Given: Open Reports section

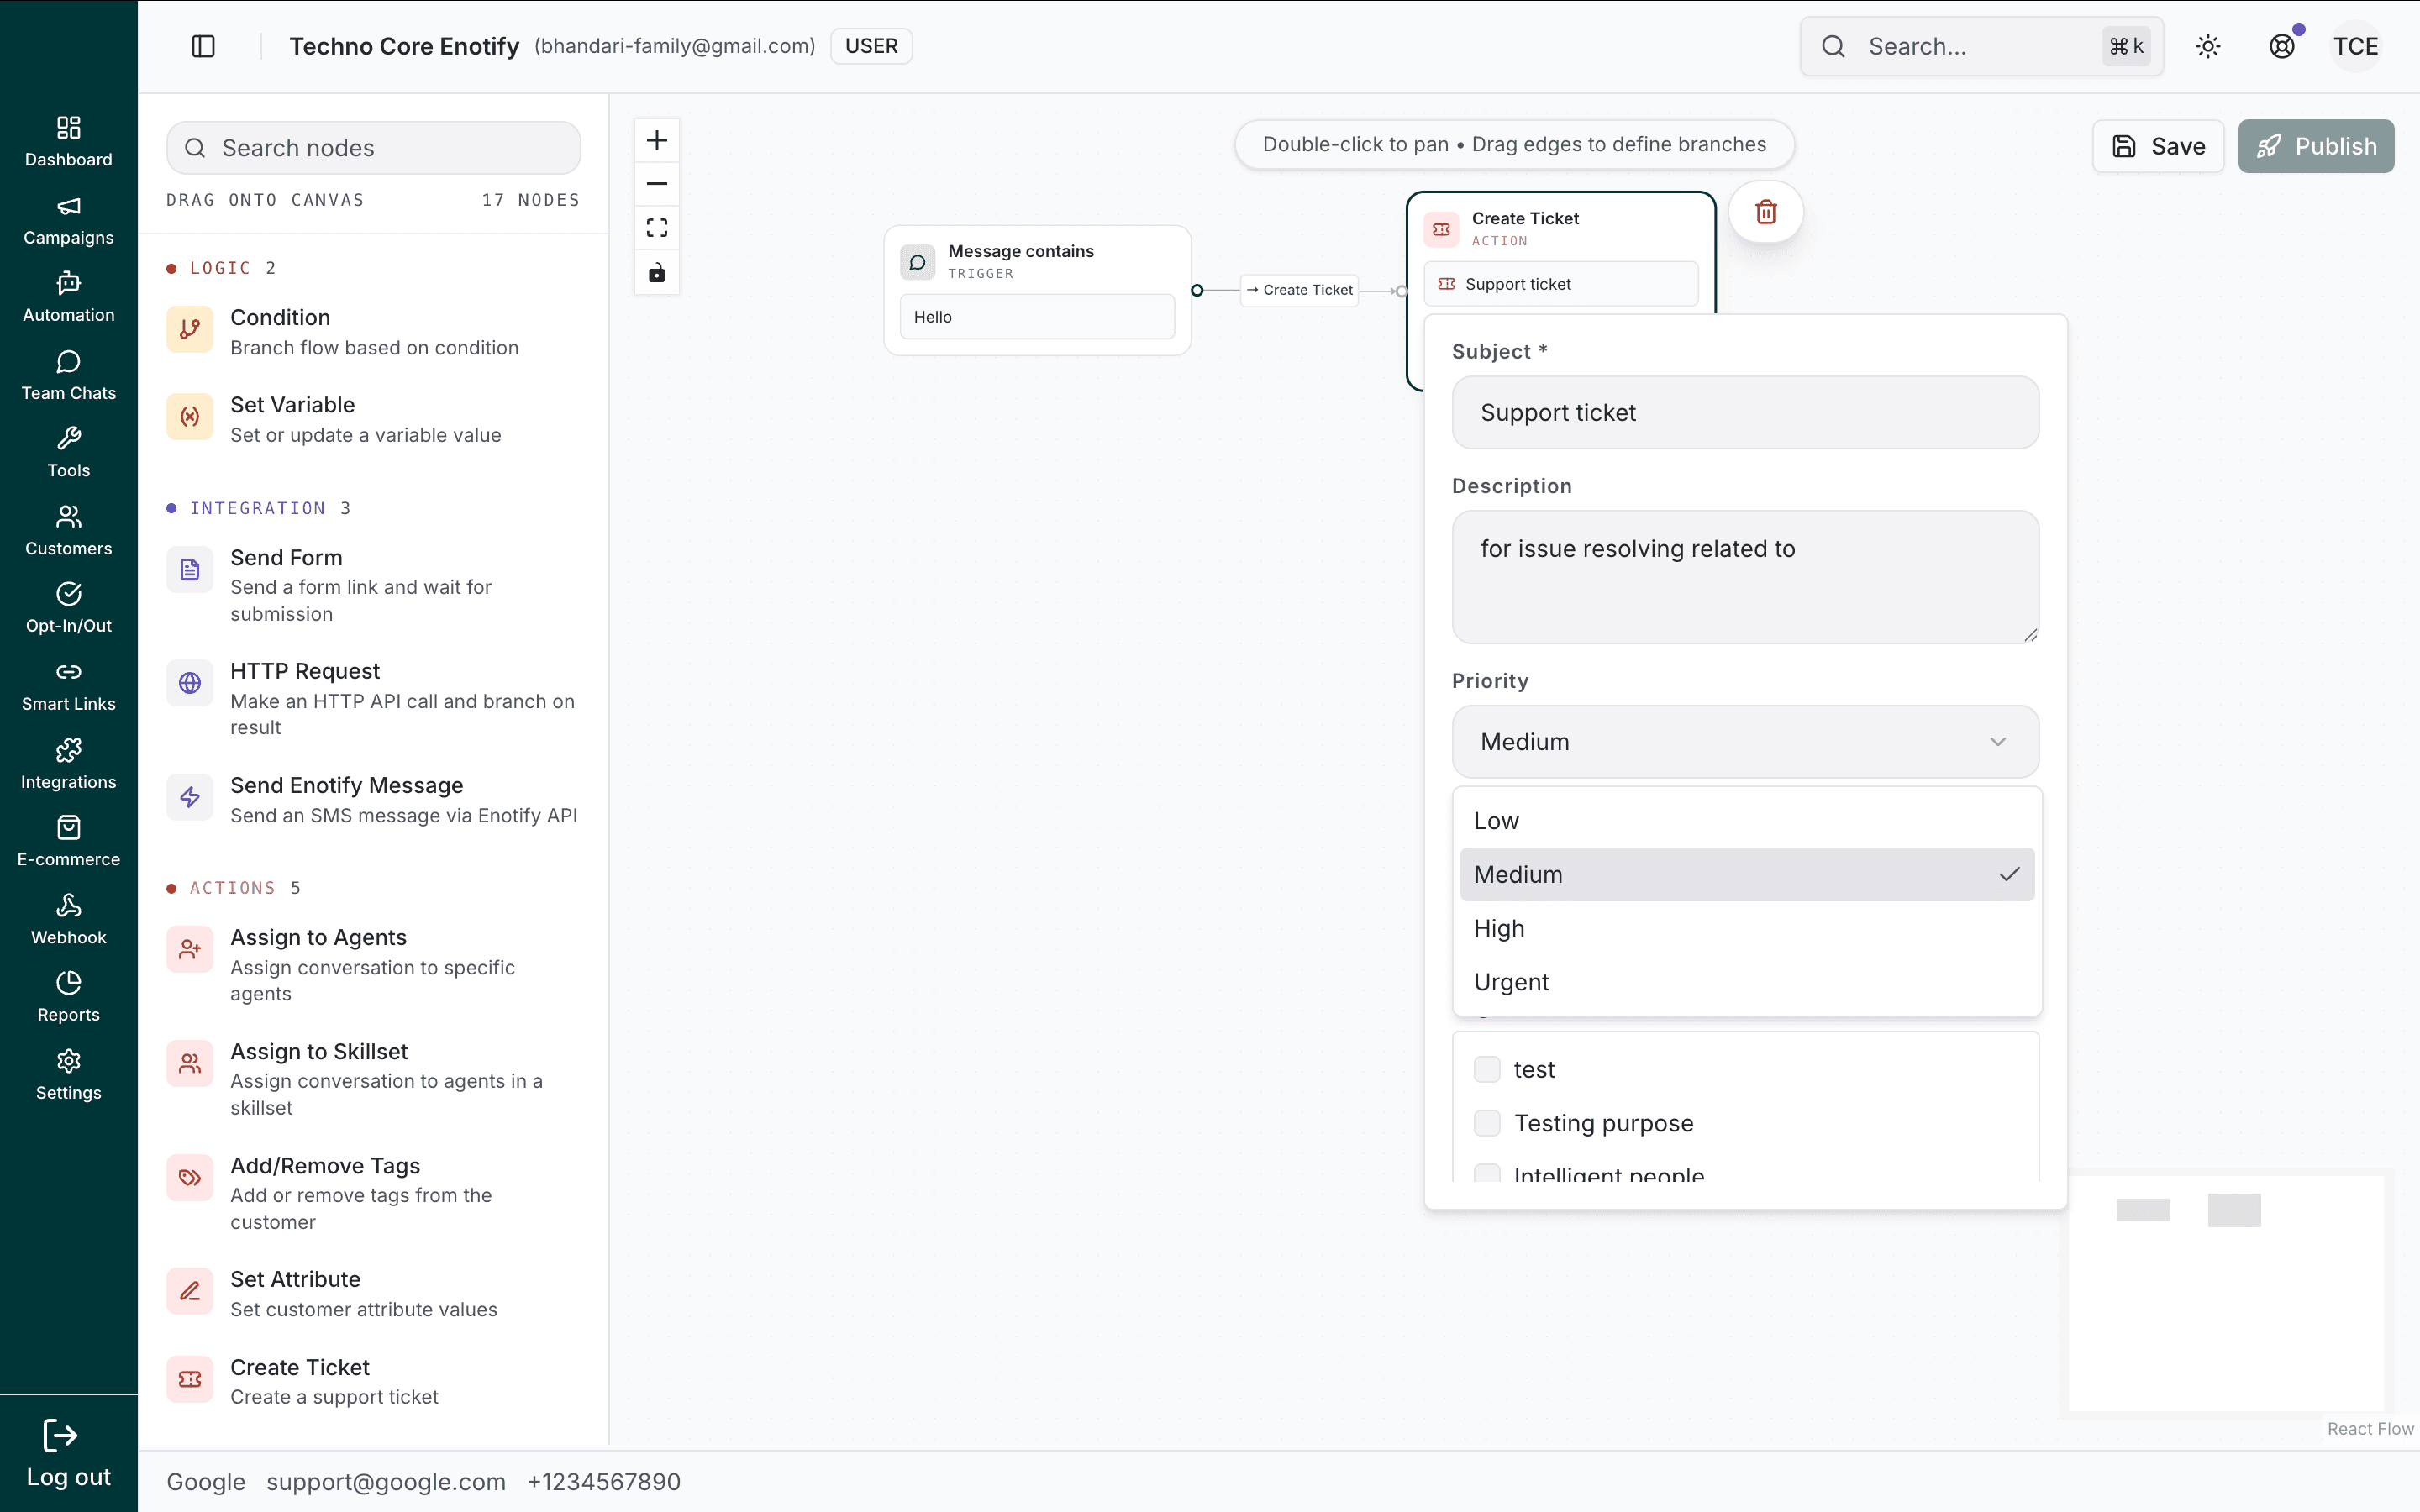Looking at the screenshot, I should tap(68, 997).
